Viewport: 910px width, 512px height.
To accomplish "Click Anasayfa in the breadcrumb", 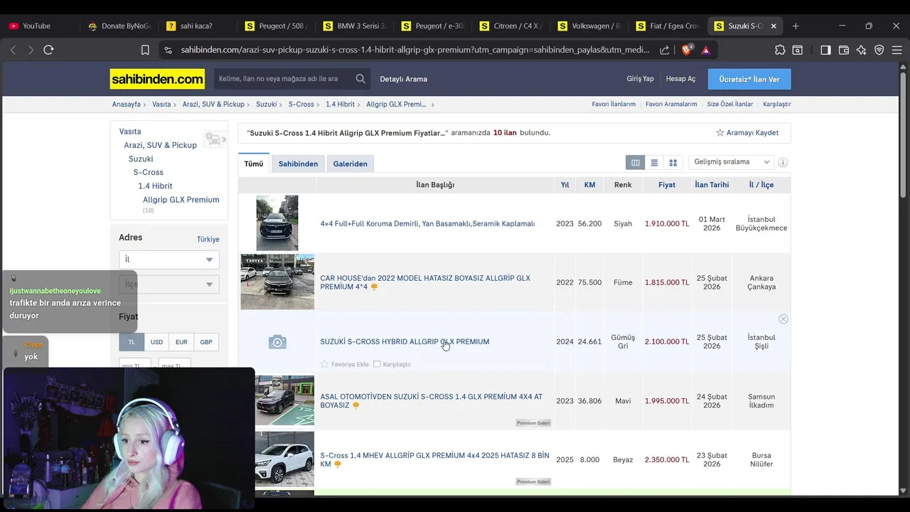I will [x=127, y=105].
